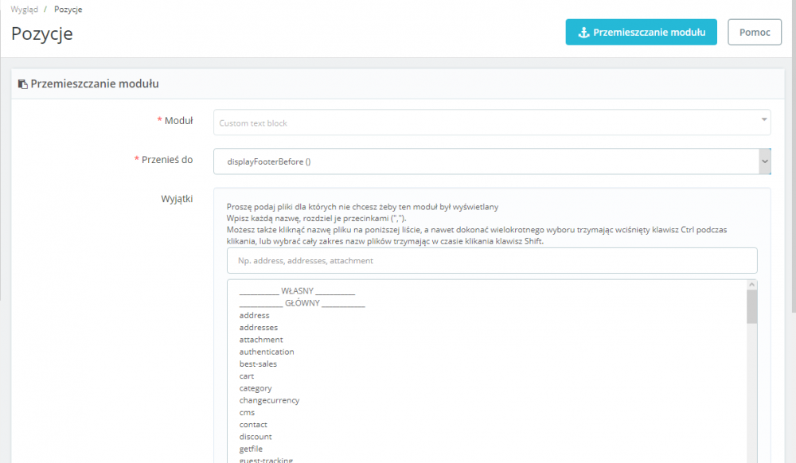Select addresses in the file list
The width and height of the screenshot is (796, 463).
click(x=259, y=328)
